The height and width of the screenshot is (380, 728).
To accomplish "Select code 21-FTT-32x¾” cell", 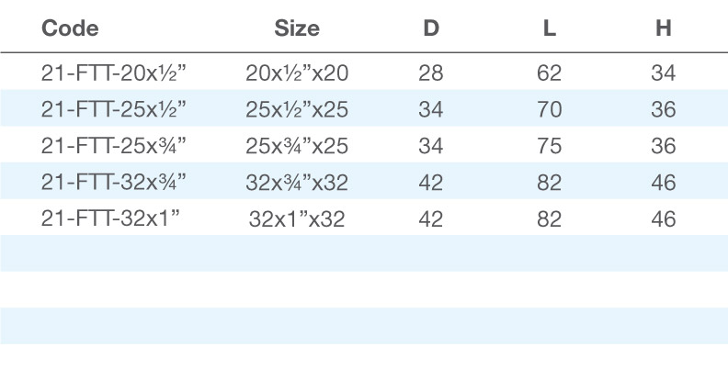I will (x=113, y=182).
